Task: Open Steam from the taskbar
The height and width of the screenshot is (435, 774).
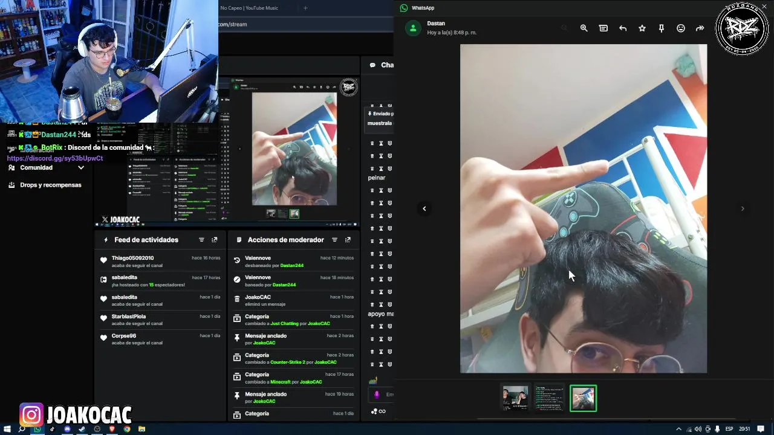Action: click(x=82, y=429)
